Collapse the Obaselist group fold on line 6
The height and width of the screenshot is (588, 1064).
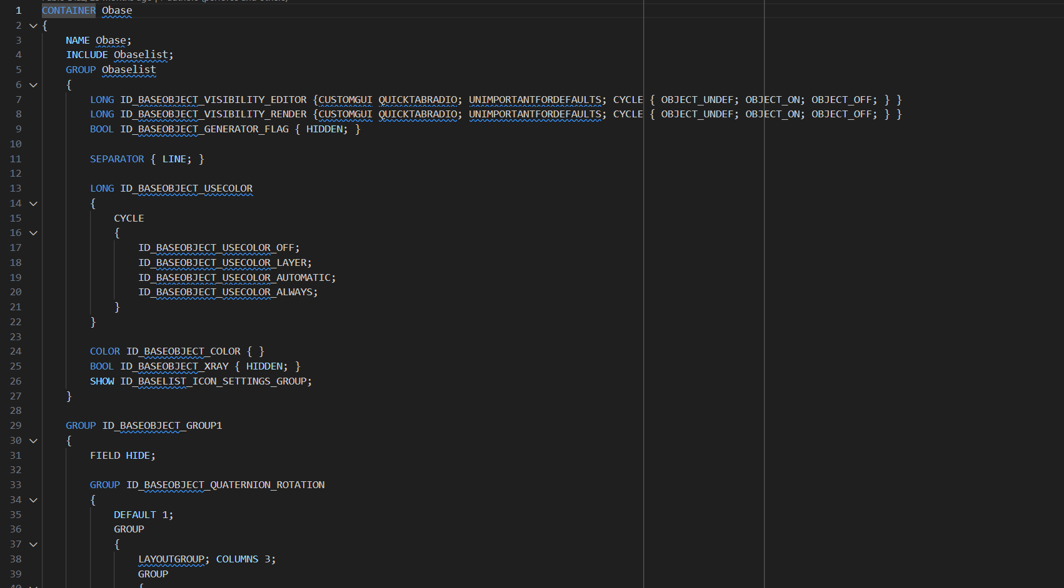(33, 84)
